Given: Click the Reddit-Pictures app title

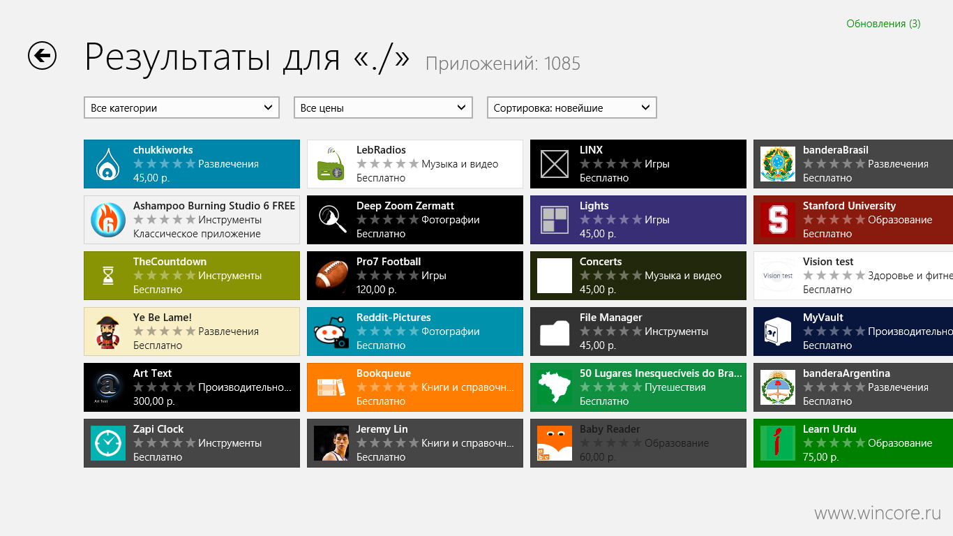Looking at the screenshot, I should pos(393,318).
